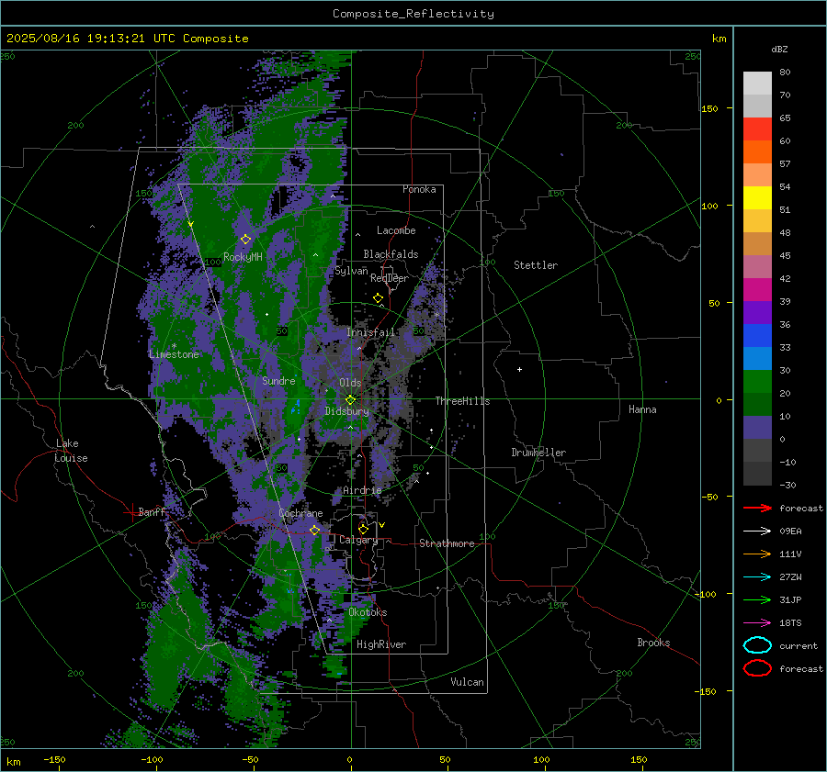Click the magenta 18TS arrow icon
Image resolution: width=827 pixels, height=772 pixels.
point(757,623)
